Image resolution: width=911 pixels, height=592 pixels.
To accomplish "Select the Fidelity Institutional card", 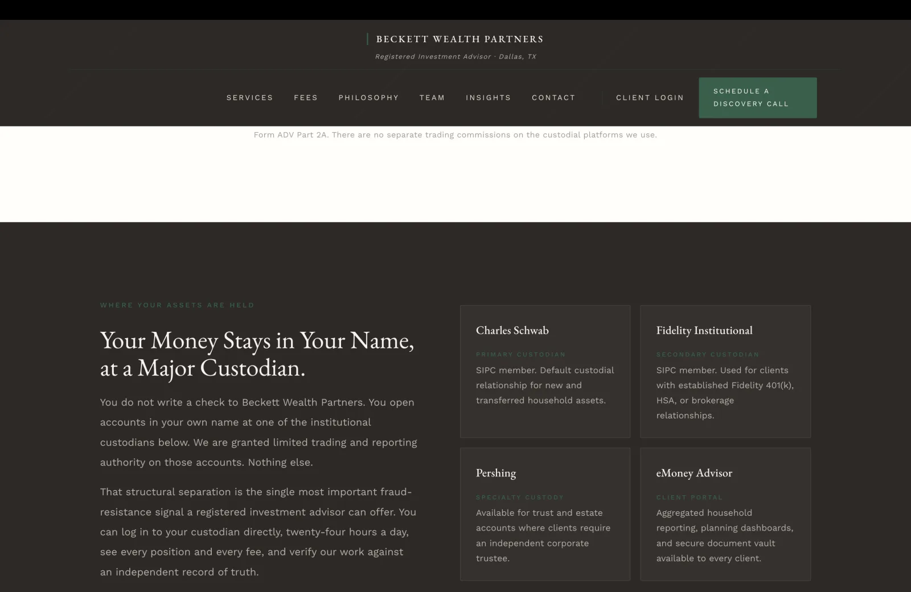I will tap(725, 372).
